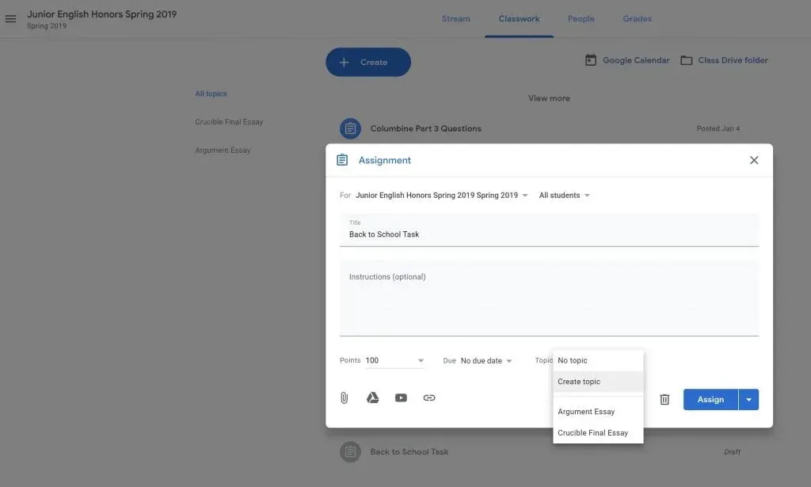Delete the draft with trash icon
Screen dimensions: 811x487
click(664, 400)
